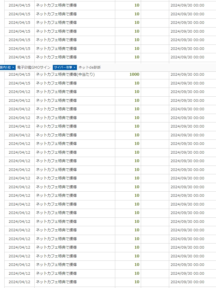Click expiry date of the 中当たり row

187,75
